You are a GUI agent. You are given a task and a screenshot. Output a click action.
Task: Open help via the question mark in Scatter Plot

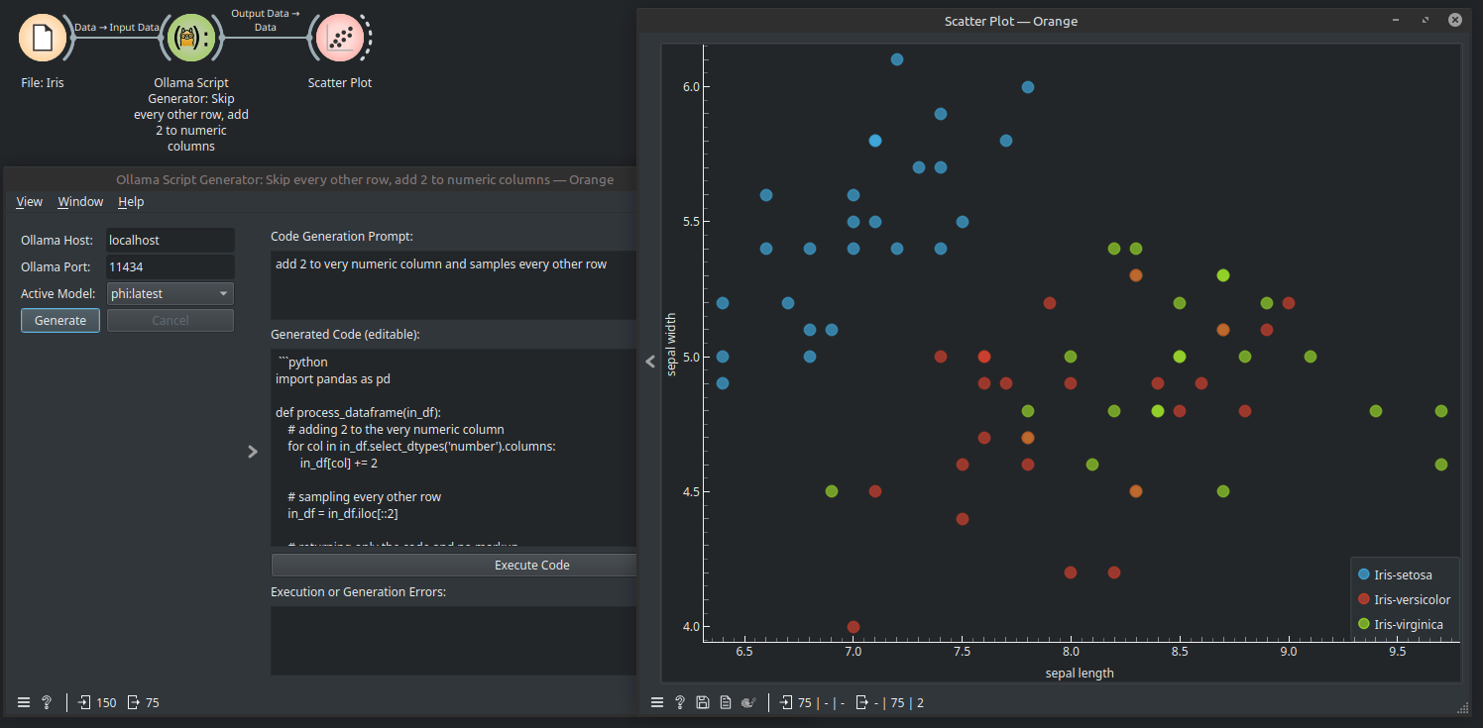[679, 701]
